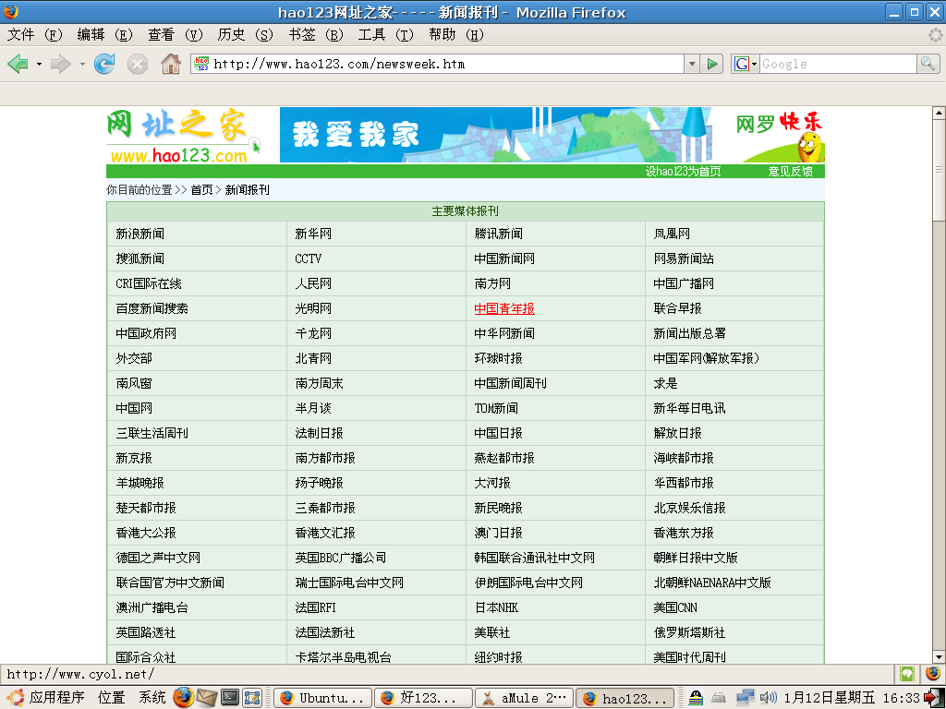Click the Ubuntu logo on the 应用程序 menu
This screenshot has width=946, height=709.
pyautogui.click(x=16, y=698)
